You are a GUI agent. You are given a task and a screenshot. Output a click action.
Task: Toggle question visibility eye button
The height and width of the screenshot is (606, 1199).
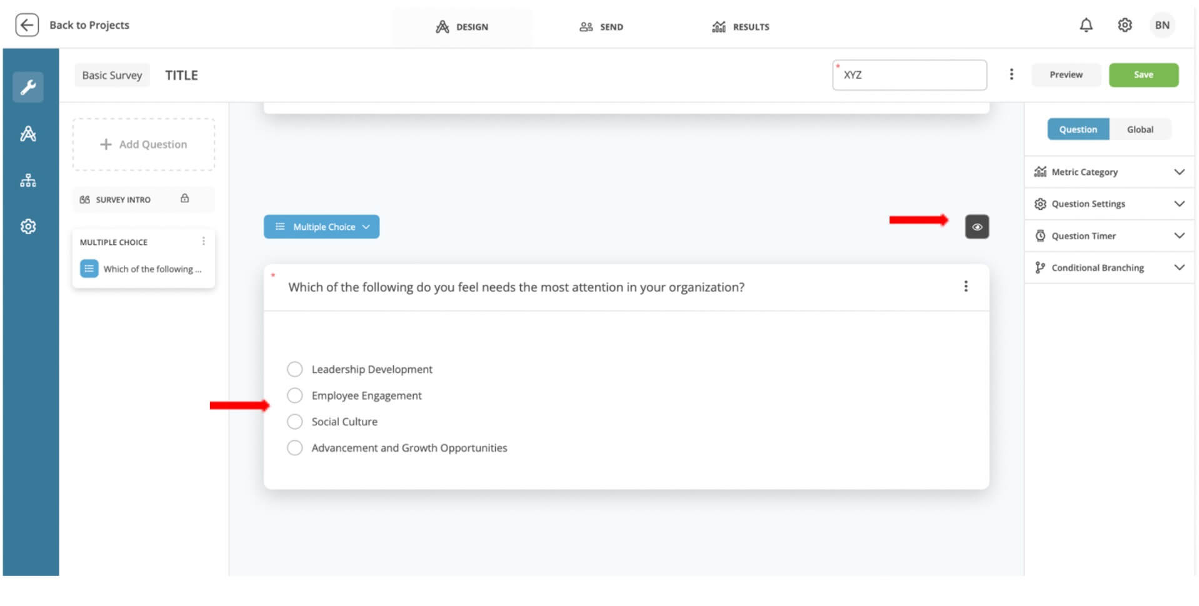coord(977,227)
